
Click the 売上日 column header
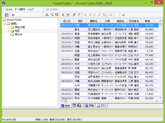tap(67, 21)
